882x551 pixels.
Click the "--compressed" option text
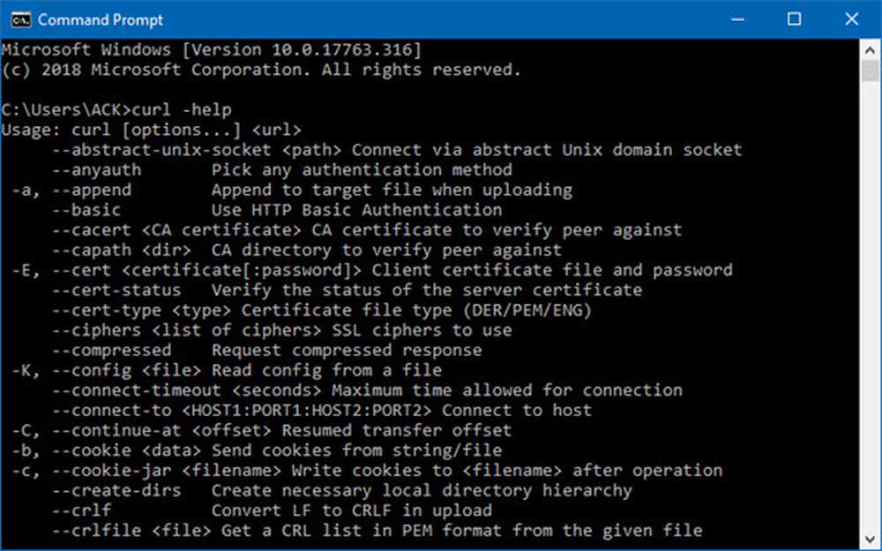pyautogui.click(x=111, y=350)
